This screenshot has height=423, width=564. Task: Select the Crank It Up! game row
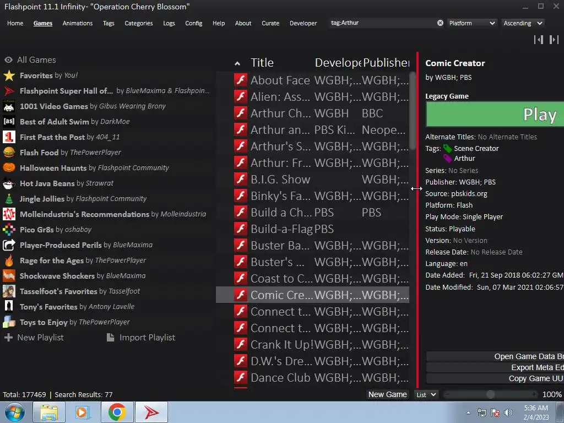pyautogui.click(x=312, y=345)
